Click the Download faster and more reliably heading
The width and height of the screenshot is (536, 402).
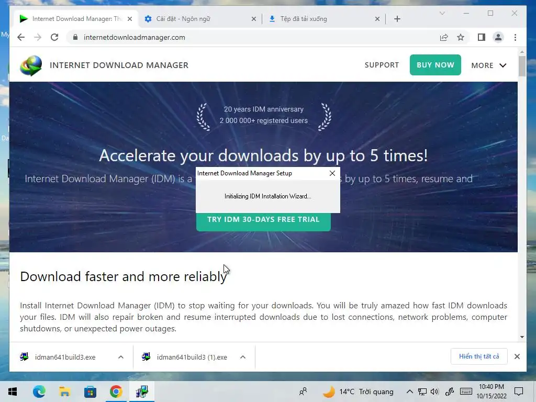[124, 276]
